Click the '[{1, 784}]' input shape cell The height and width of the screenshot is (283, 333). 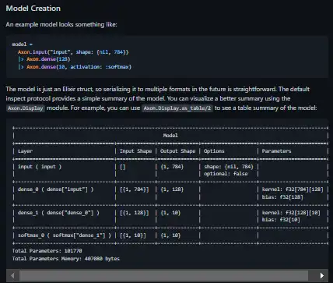click(135, 189)
